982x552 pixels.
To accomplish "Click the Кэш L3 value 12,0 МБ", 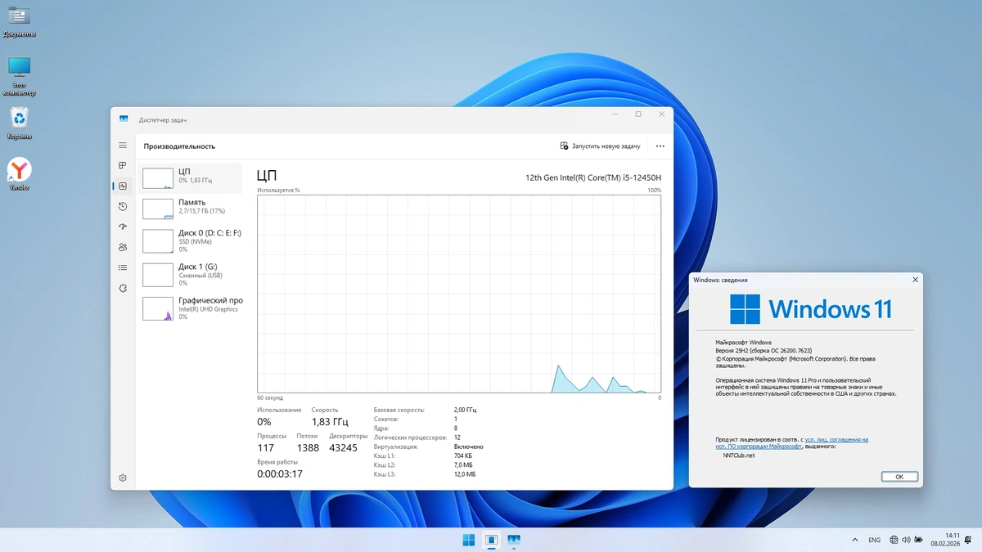I will [x=465, y=474].
